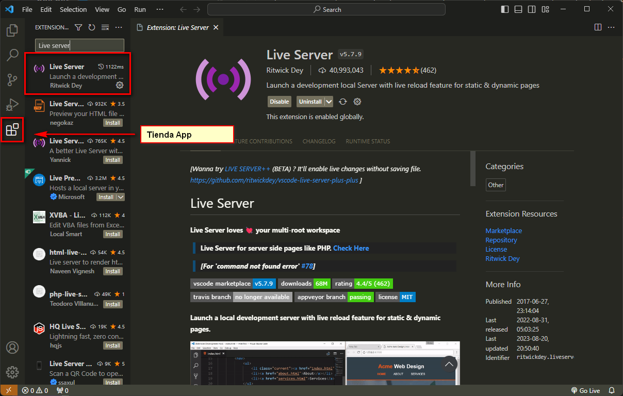Refresh the extensions list
The width and height of the screenshot is (623, 396).
click(x=91, y=27)
